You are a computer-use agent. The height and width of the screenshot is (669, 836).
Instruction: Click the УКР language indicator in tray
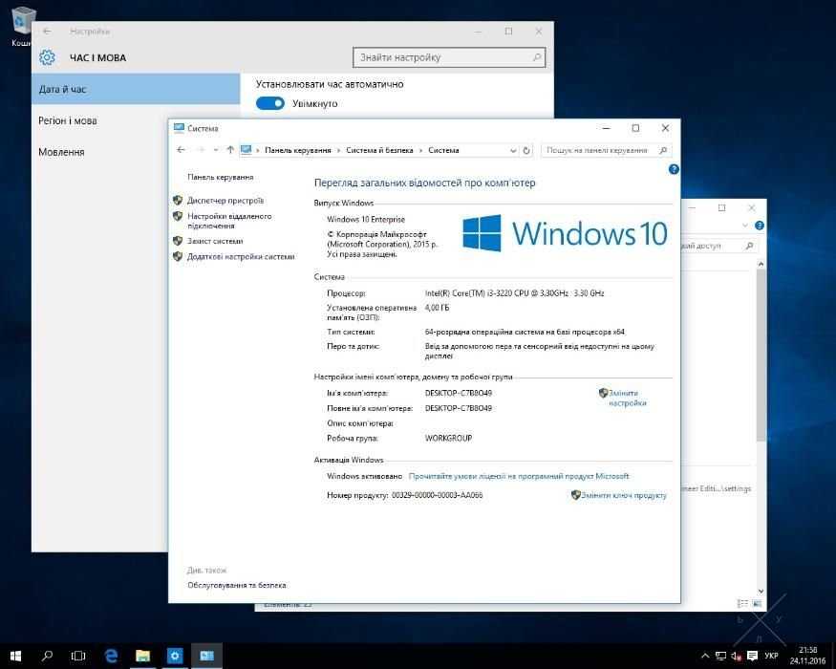(x=771, y=656)
